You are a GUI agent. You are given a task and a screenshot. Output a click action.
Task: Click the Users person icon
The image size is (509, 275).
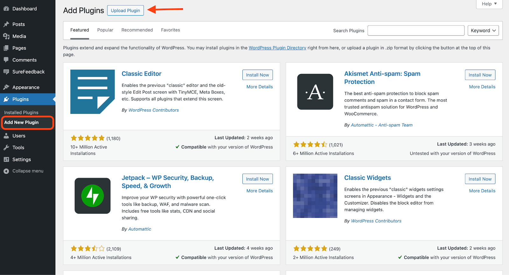pyautogui.click(x=6, y=136)
